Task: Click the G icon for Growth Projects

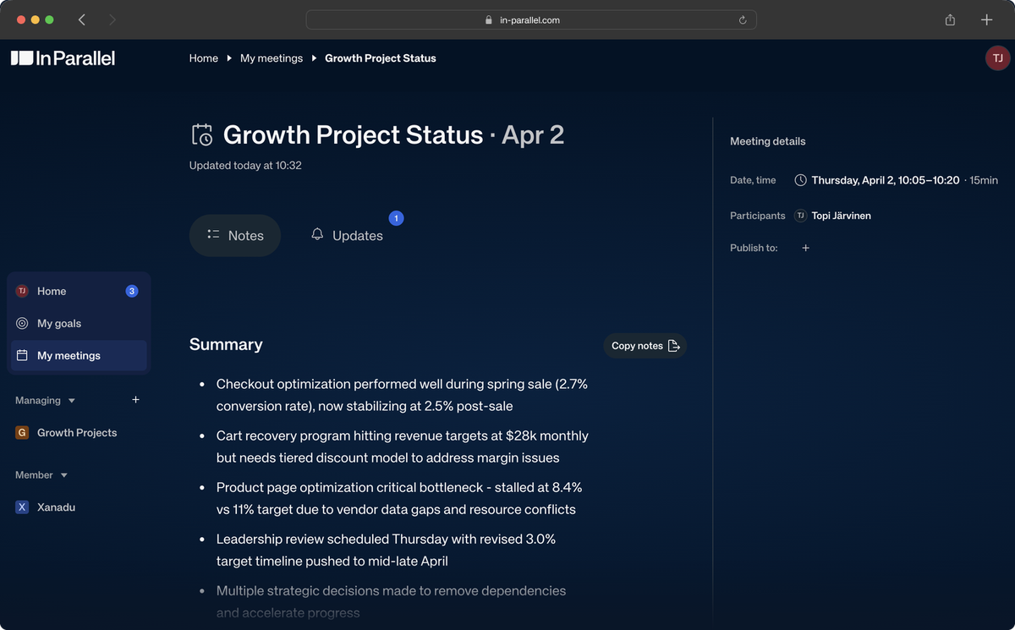Action: pyautogui.click(x=22, y=432)
